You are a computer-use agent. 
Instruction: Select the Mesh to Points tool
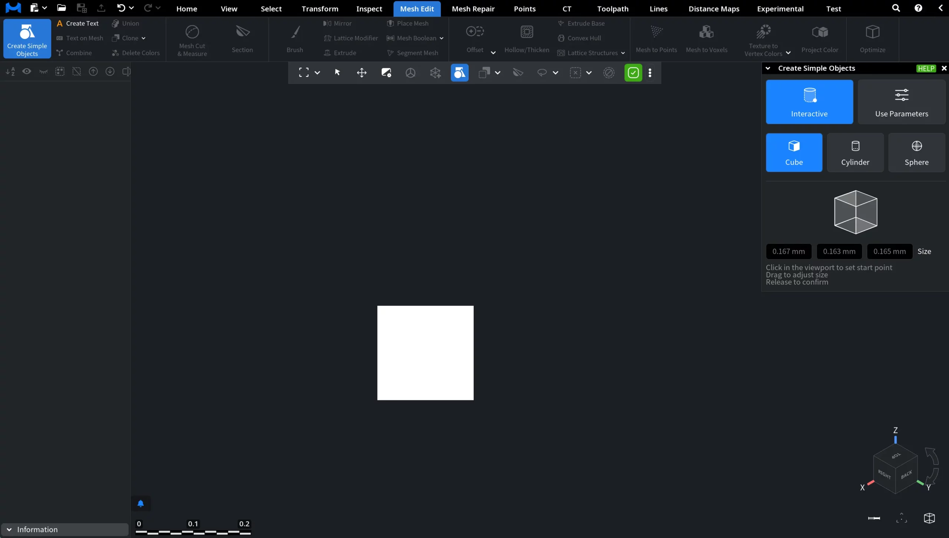click(656, 40)
